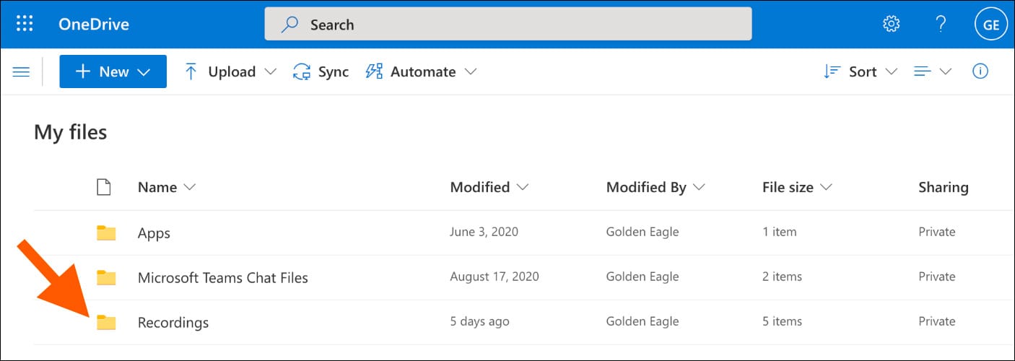Click the Help question mark icon

coord(940,24)
